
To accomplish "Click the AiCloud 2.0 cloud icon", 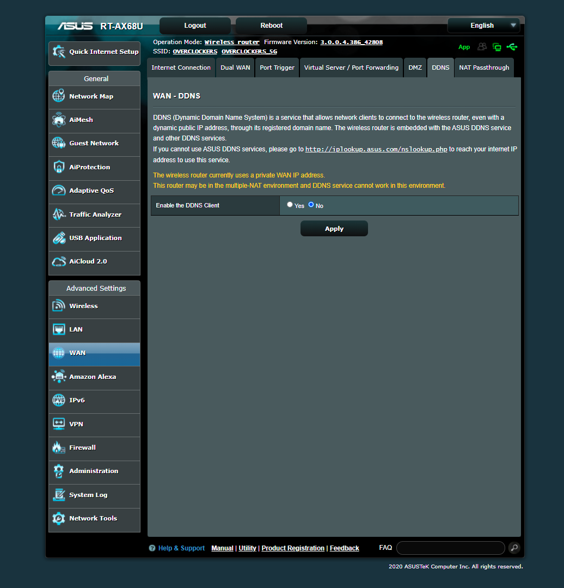I will (x=59, y=261).
